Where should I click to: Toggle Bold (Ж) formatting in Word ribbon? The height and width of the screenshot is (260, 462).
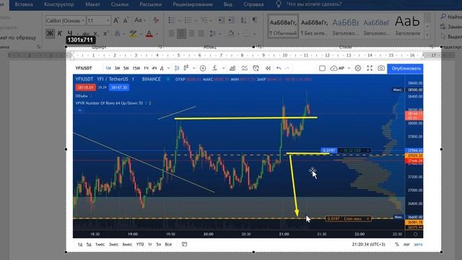click(50, 33)
